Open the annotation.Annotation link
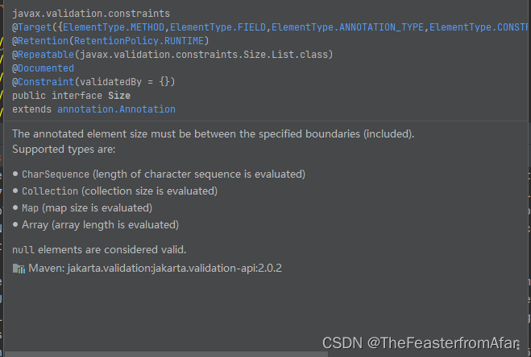The height and width of the screenshot is (357, 531). [116, 109]
